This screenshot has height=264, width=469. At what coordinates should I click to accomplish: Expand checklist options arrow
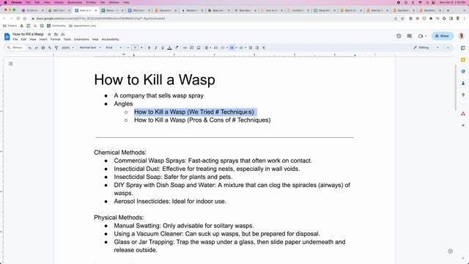pos(227,48)
